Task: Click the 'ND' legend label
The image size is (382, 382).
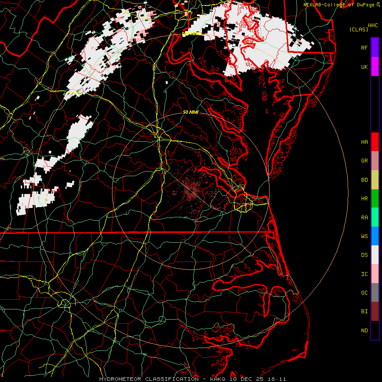Action: click(364, 331)
